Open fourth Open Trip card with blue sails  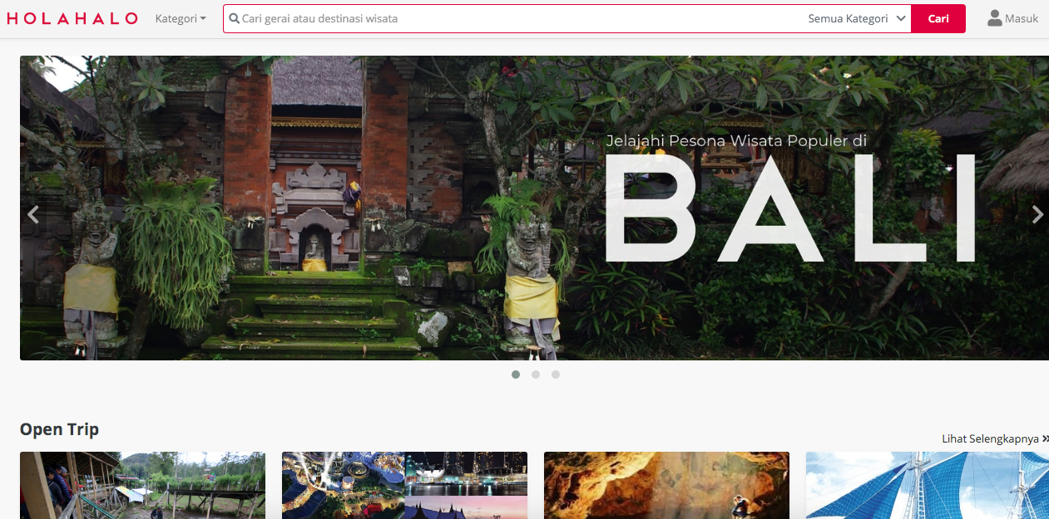click(x=928, y=485)
